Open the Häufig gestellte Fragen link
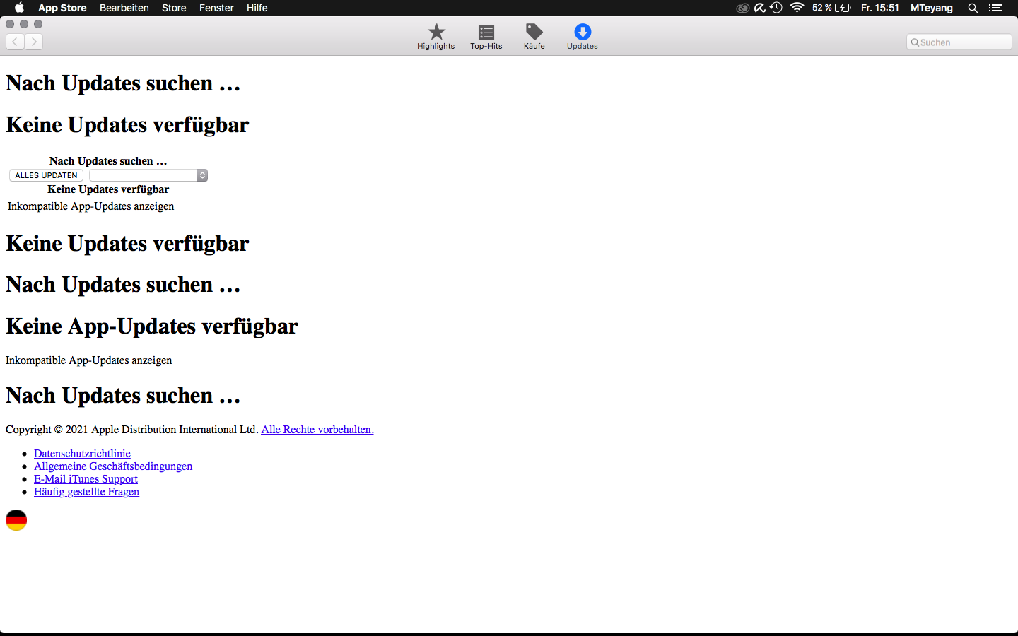Image resolution: width=1018 pixels, height=636 pixels. click(x=86, y=492)
